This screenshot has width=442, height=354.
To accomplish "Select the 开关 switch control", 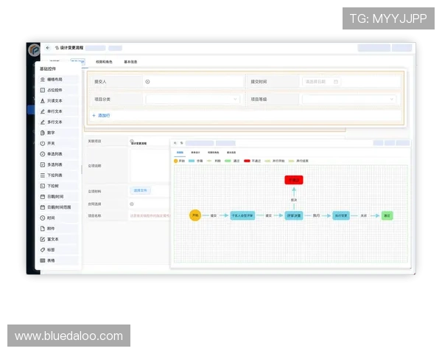I will (53, 143).
